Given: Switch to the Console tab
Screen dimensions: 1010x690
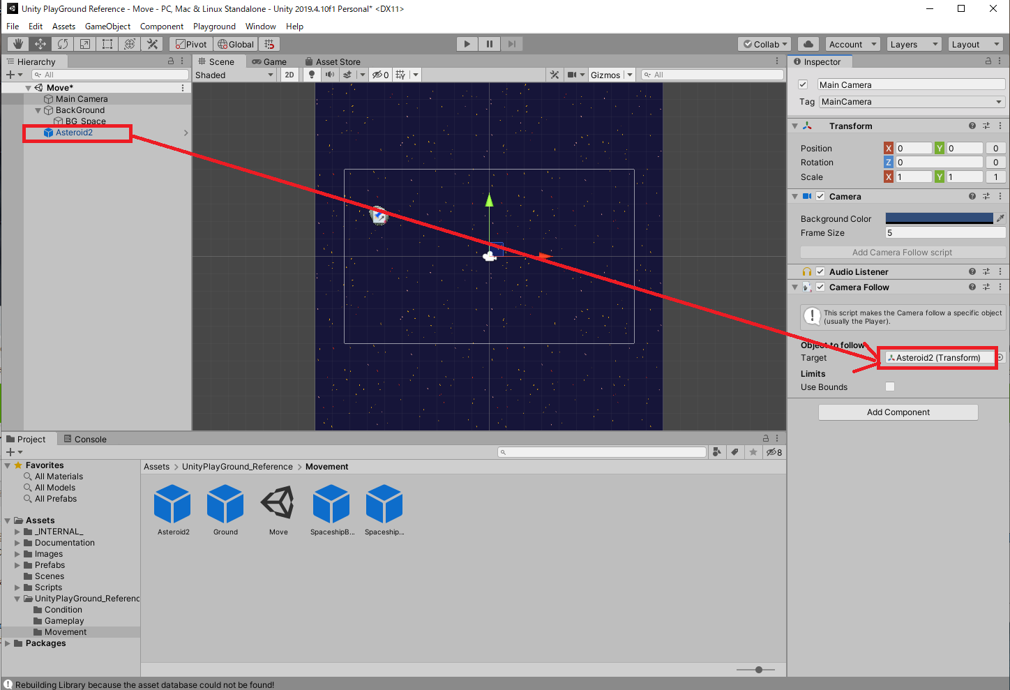Looking at the screenshot, I should (85, 439).
